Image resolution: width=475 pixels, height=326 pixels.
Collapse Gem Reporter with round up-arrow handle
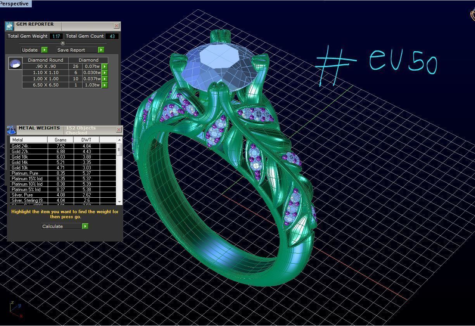tap(63, 43)
